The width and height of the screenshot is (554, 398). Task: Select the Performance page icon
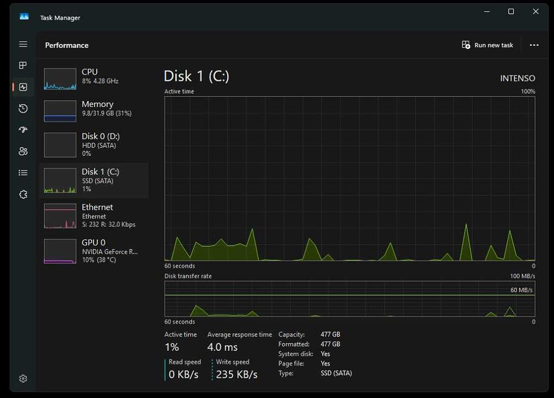[23, 87]
